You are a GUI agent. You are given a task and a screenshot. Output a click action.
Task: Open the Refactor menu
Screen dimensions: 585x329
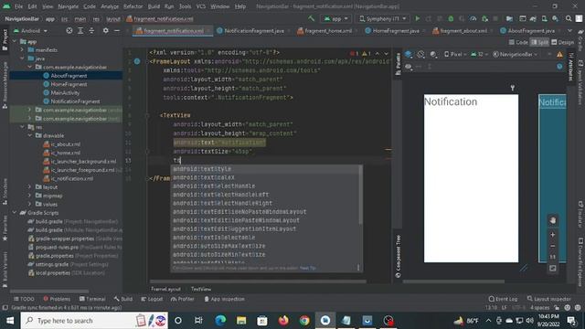(x=133, y=6)
